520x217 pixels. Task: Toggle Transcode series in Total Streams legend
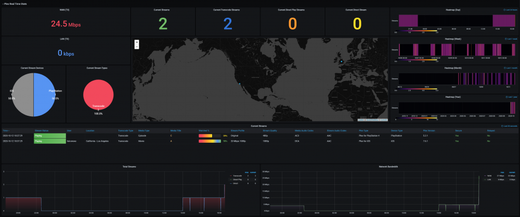tap(237, 175)
